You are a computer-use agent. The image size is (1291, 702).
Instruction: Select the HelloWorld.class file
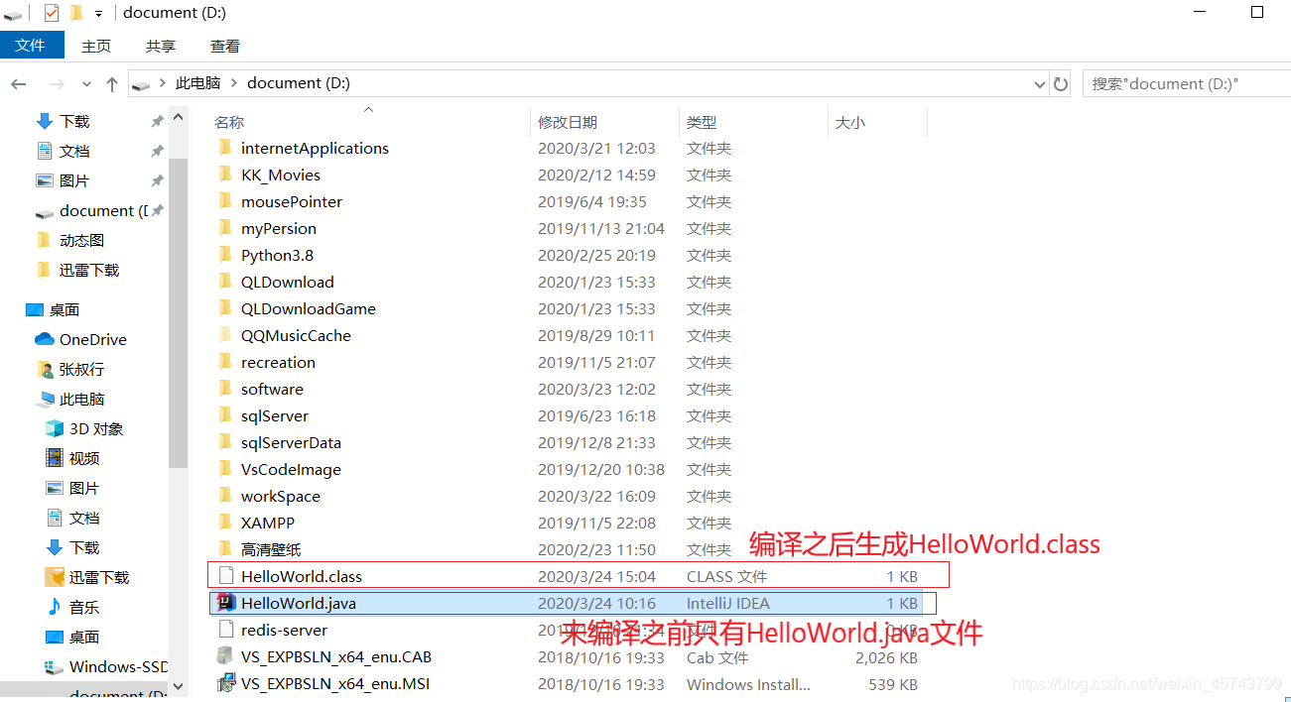click(x=302, y=577)
